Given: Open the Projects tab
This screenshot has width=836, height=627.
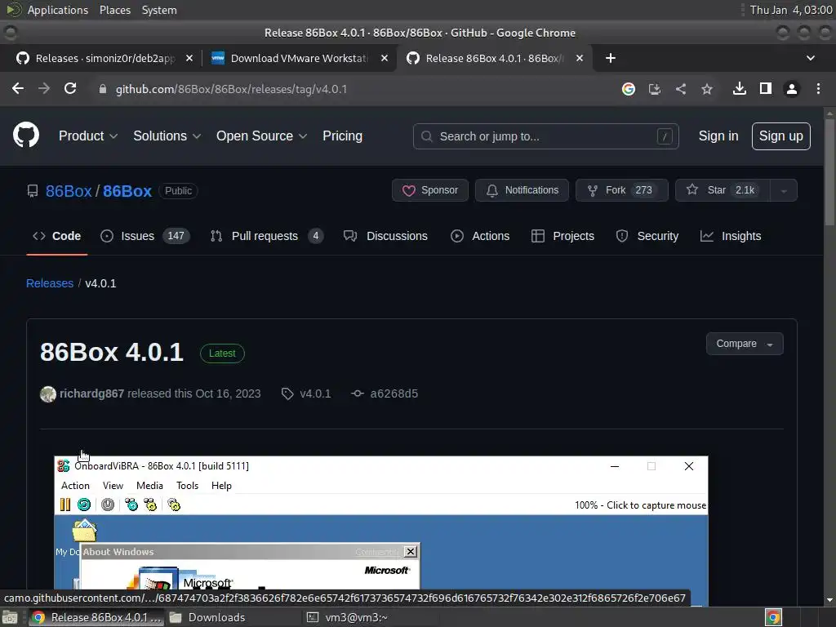Looking at the screenshot, I should coord(563,236).
